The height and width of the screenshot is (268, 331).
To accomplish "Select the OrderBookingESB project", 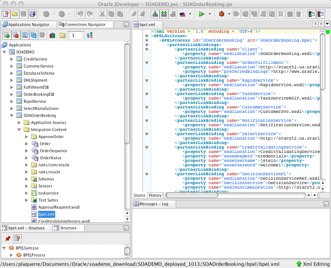I will pos(39,94).
